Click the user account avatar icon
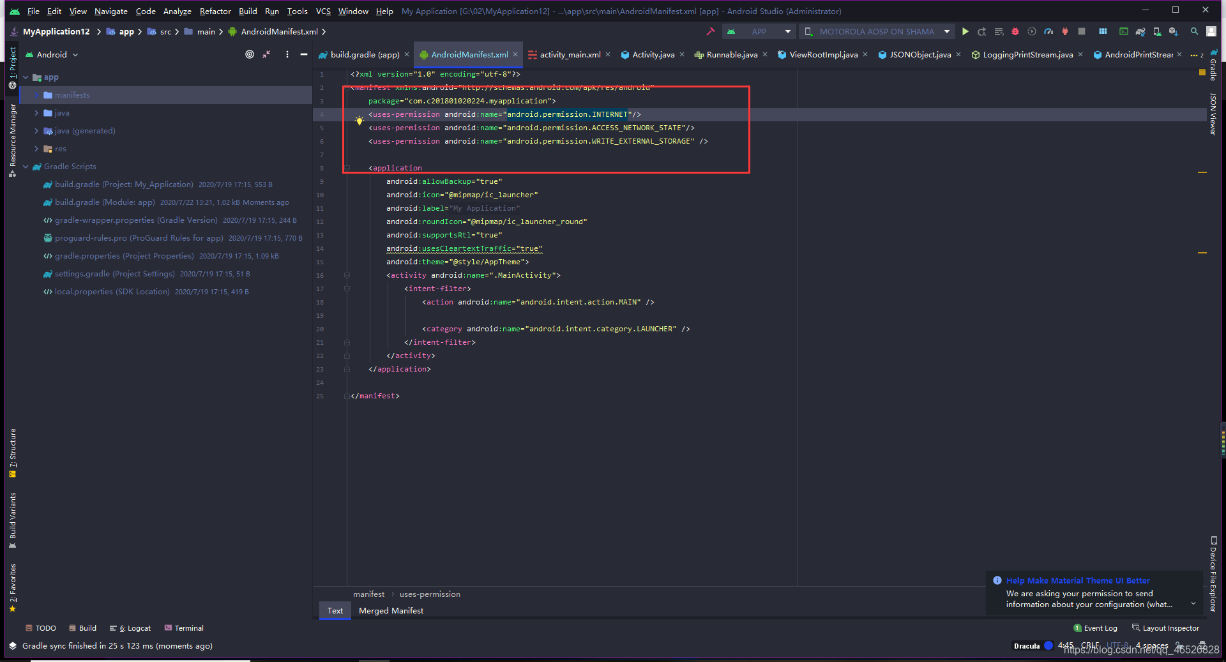Viewport: 1226px width, 662px height. click(x=1211, y=31)
